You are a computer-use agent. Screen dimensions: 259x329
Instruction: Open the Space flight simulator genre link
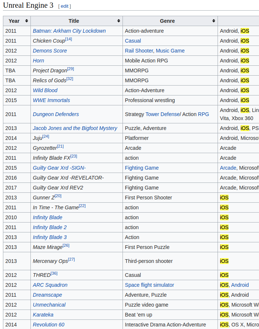149,285
